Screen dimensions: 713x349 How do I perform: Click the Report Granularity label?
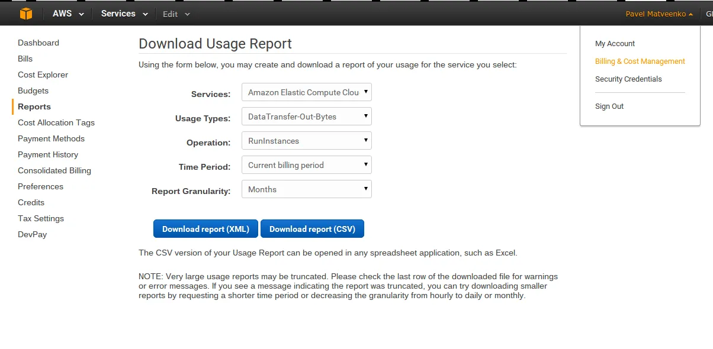point(191,191)
